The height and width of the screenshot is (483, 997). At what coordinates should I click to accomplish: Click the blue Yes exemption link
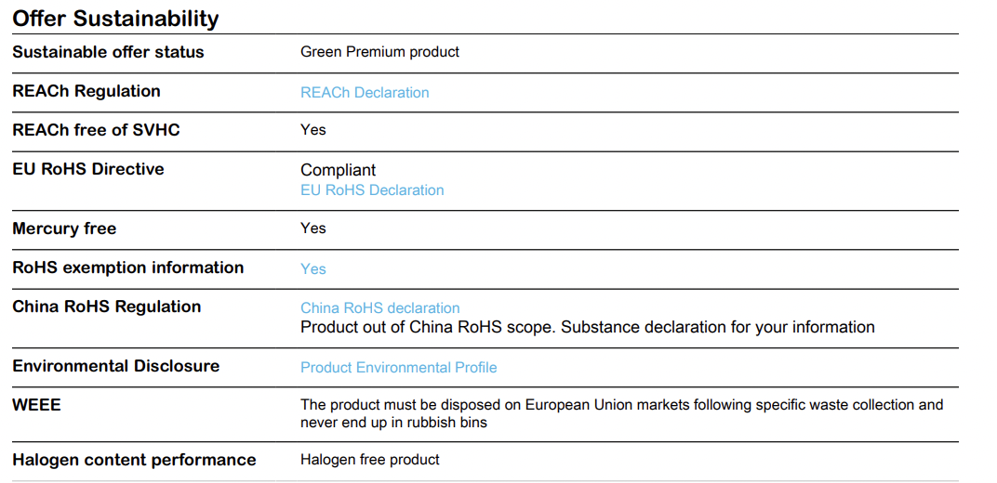click(x=312, y=269)
